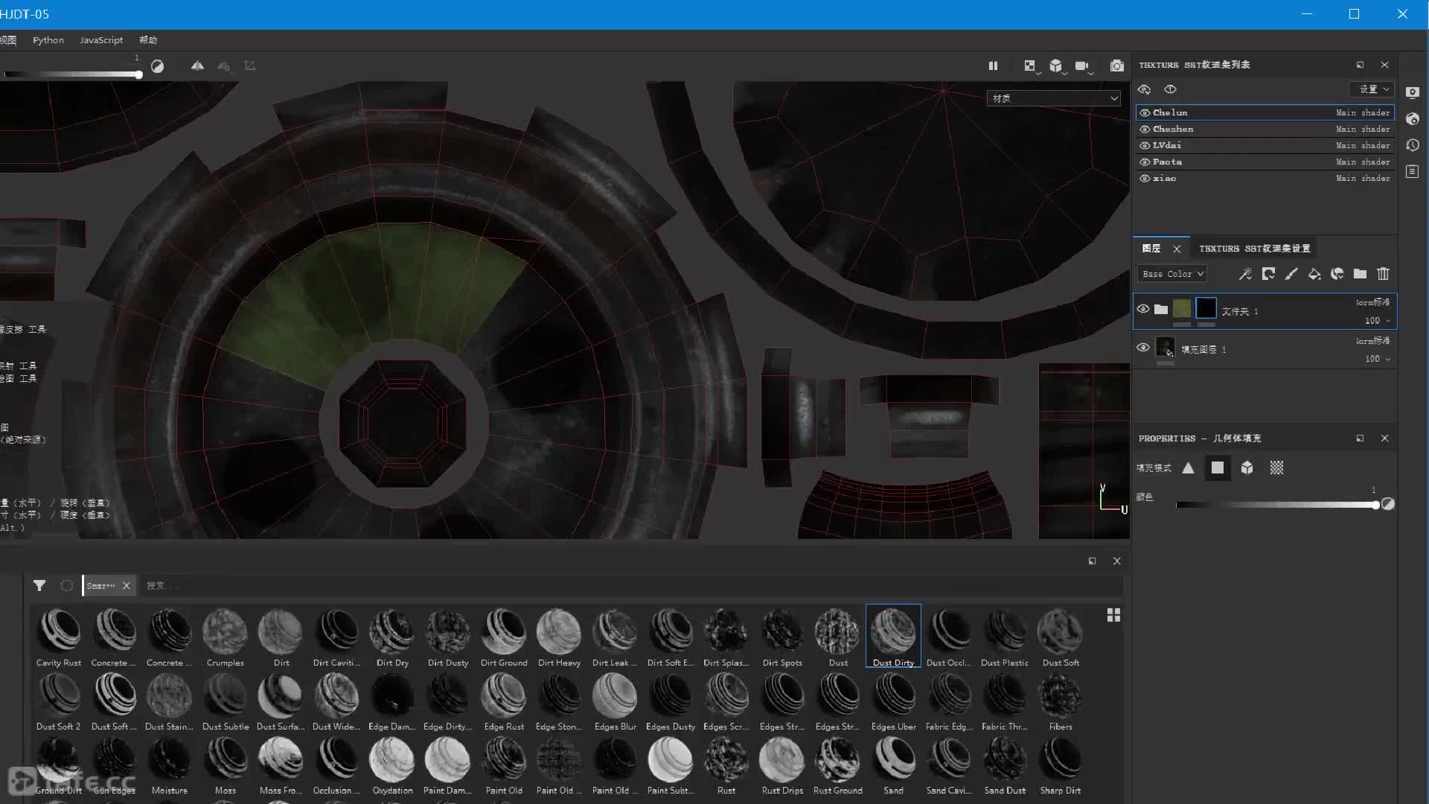Select the triangle polygon fill mode icon

pyautogui.click(x=1188, y=468)
